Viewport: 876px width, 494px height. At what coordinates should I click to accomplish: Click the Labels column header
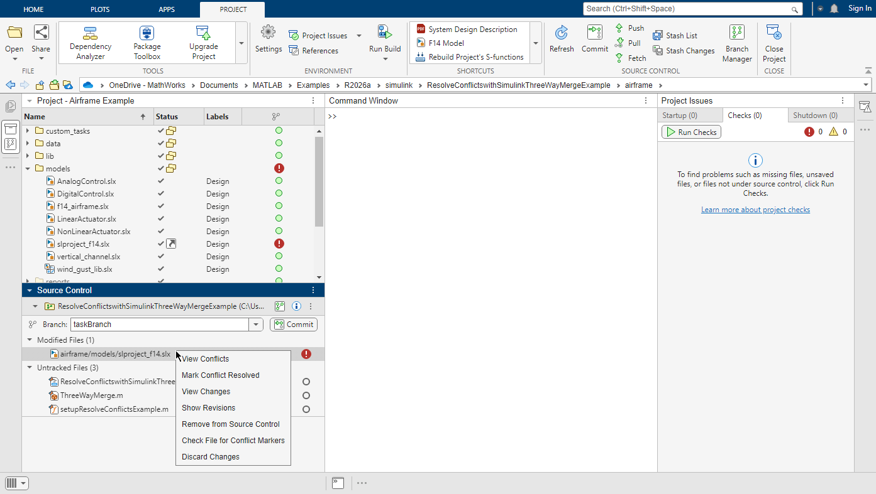[223, 116]
